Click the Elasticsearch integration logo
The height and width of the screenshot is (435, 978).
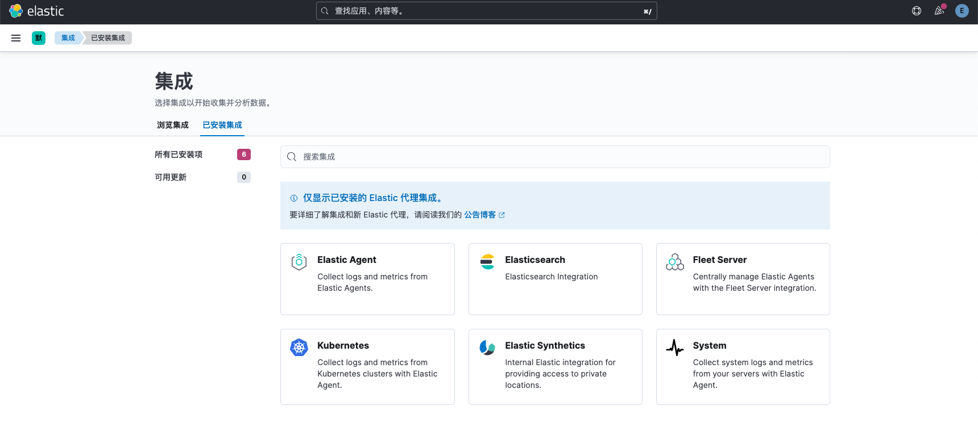pyautogui.click(x=487, y=262)
